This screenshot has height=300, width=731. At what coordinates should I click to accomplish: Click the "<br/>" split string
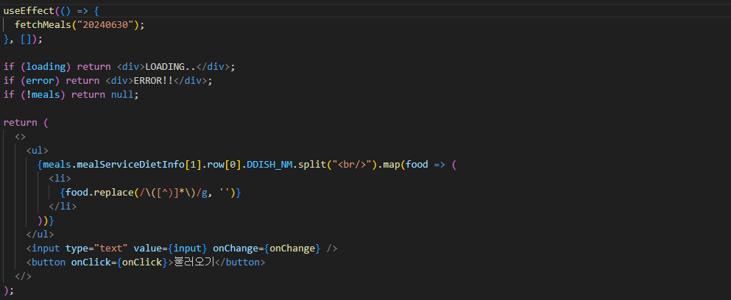click(350, 165)
